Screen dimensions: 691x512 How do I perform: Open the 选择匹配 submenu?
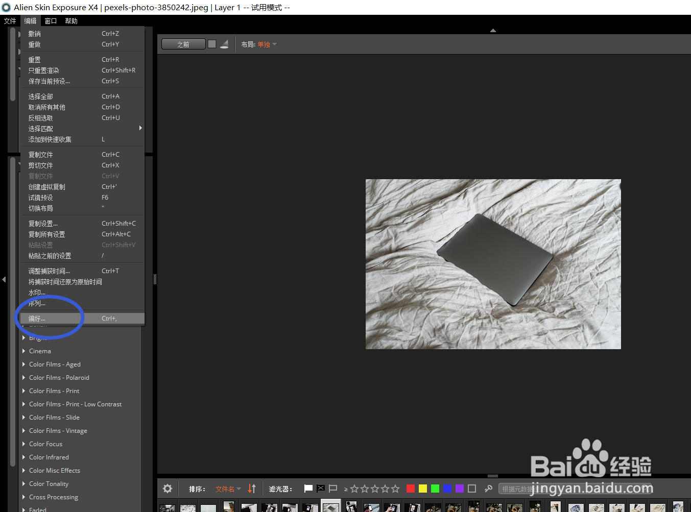point(82,129)
